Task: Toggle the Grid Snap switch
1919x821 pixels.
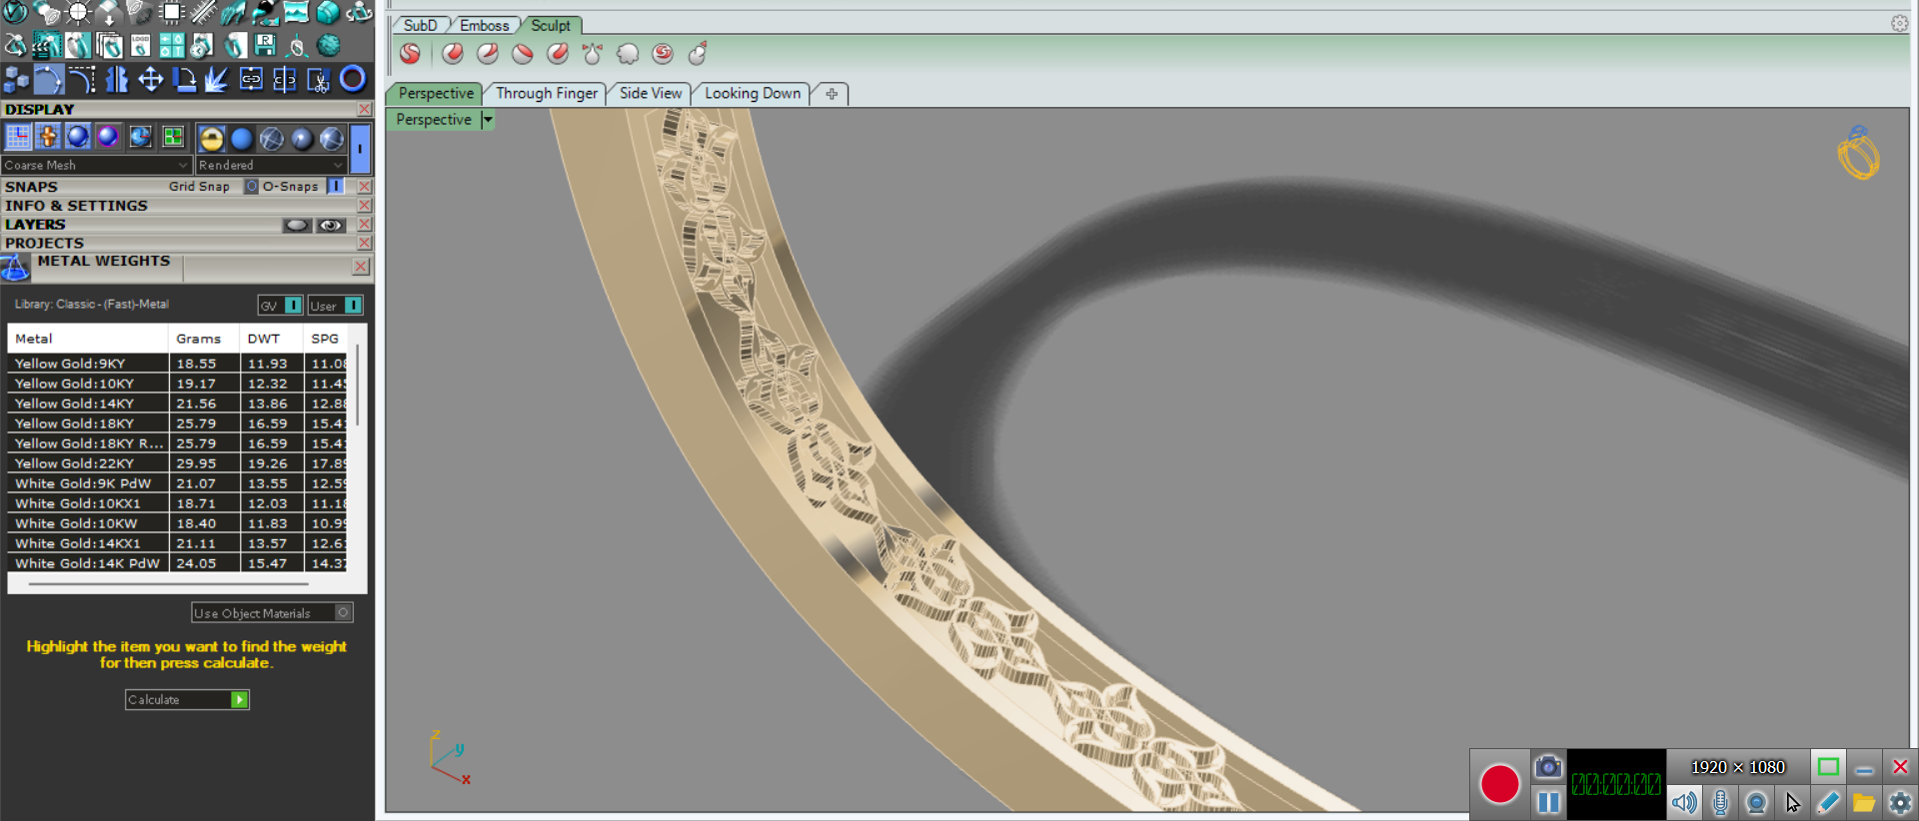Action: 251,186
